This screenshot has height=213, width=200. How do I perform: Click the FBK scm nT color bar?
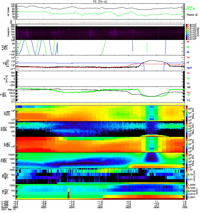[x=187, y=192]
